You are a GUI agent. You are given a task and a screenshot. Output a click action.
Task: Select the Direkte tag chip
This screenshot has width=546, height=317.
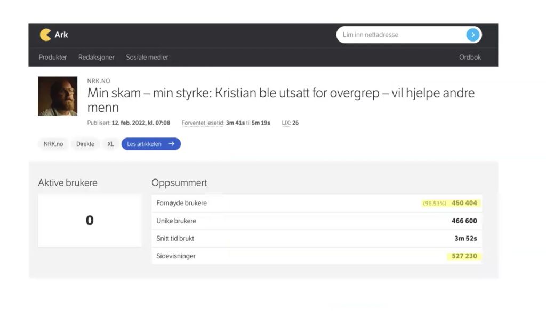(x=85, y=144)
